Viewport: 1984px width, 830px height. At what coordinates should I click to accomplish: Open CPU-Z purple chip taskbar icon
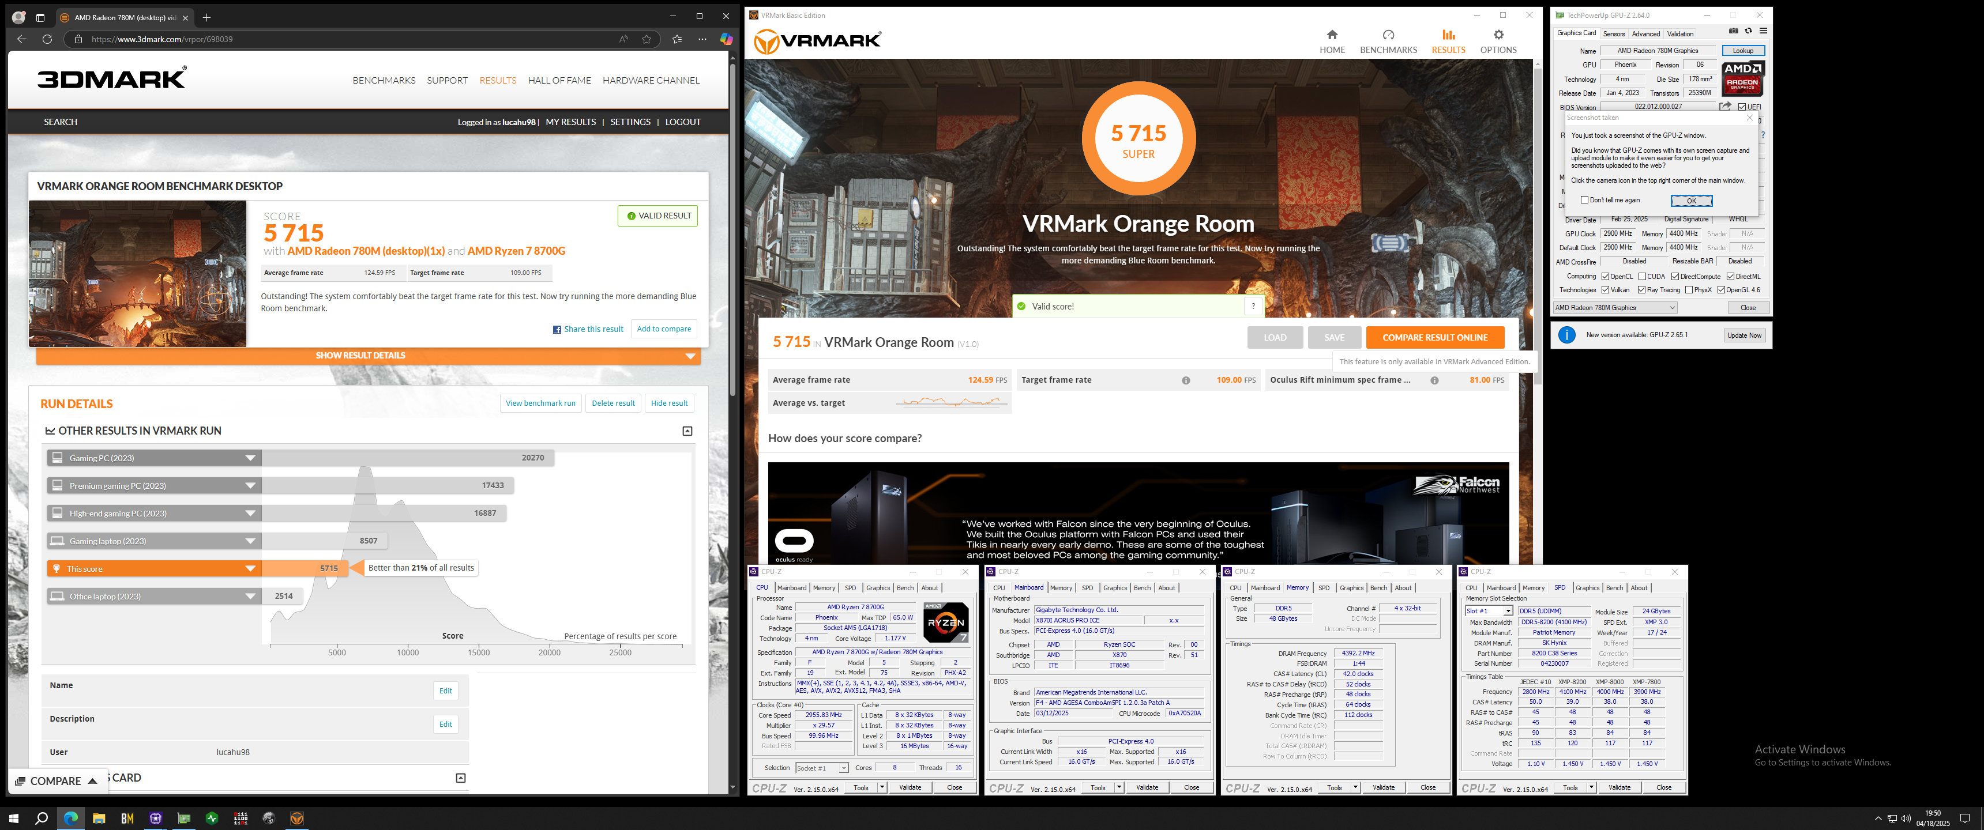pyautogui.click(x=156, y=818)
